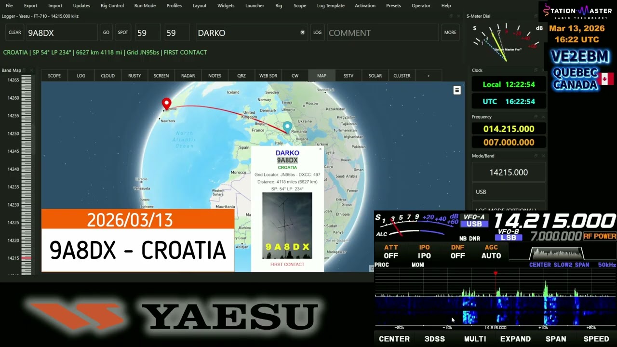
Task: Switch to the CLUSTER tab
Action: point(402,76)
